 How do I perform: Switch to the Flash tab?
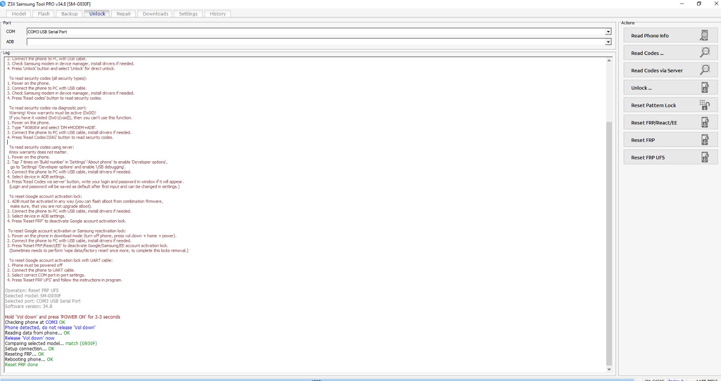point(44,14)
